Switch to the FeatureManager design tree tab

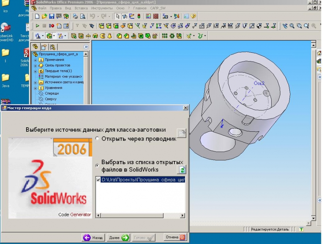tap(36, 46)
